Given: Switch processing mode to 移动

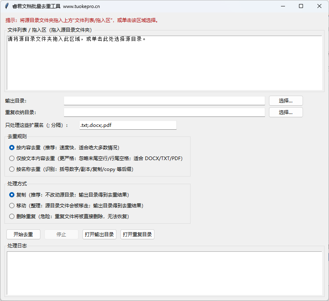Looking at the screenshot, I should pyautogui.click(x=12, y=206).
